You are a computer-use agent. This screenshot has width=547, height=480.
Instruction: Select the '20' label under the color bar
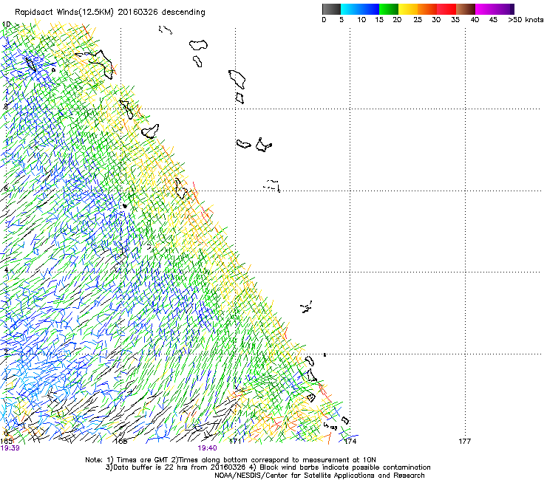pos(397,20)
